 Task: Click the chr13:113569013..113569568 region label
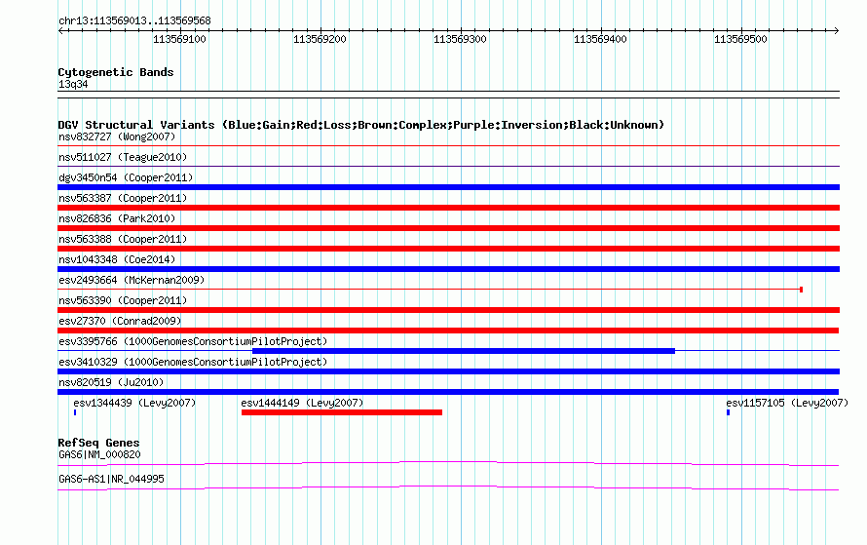(134, 21)
